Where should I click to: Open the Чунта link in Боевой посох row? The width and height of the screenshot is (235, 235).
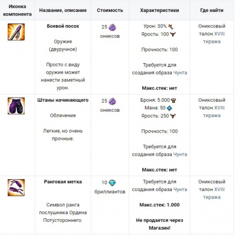(x=180, y=73)
